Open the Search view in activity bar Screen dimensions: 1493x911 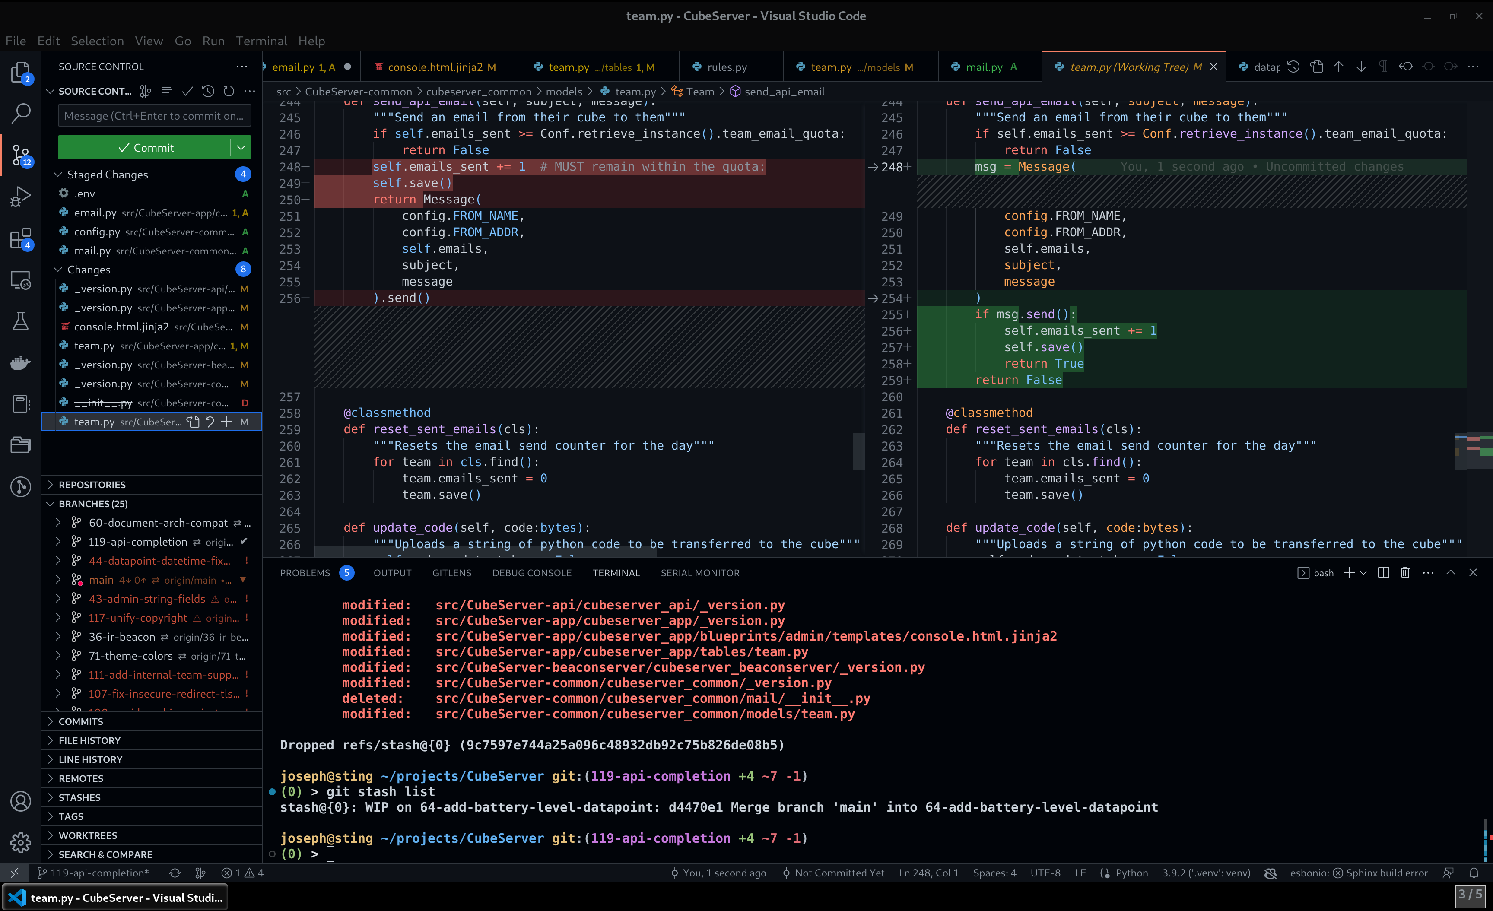[21, 113]
